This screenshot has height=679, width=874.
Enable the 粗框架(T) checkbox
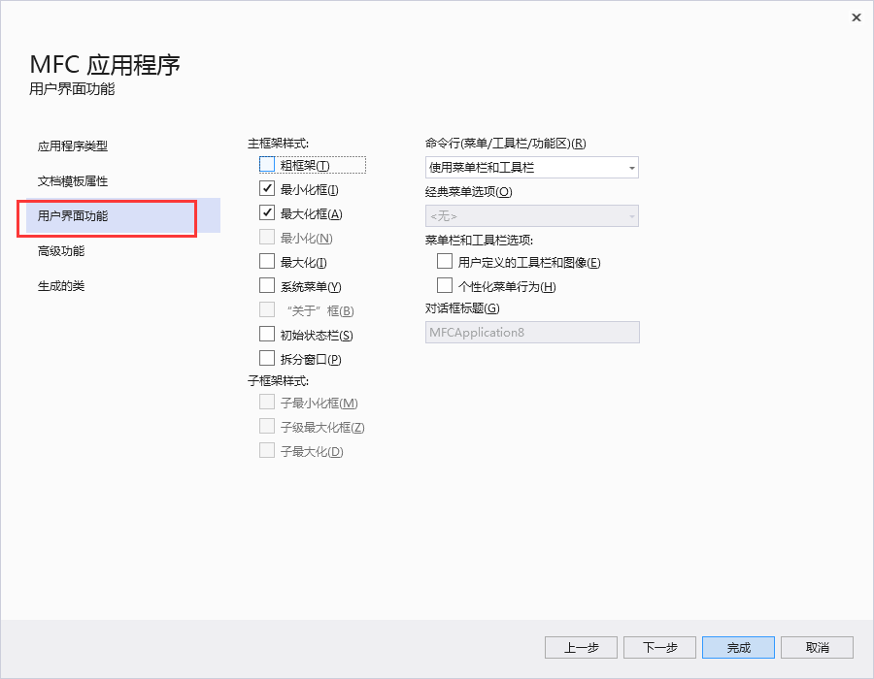pyautogui.click(x=267, y=165)
